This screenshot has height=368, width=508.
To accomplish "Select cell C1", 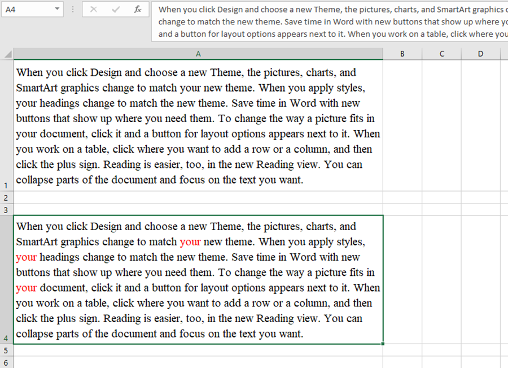I will coord(441,125).
